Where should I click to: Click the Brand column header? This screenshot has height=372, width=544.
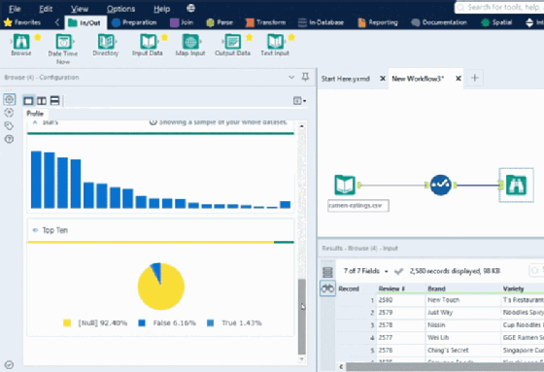(x=462, y=288)
